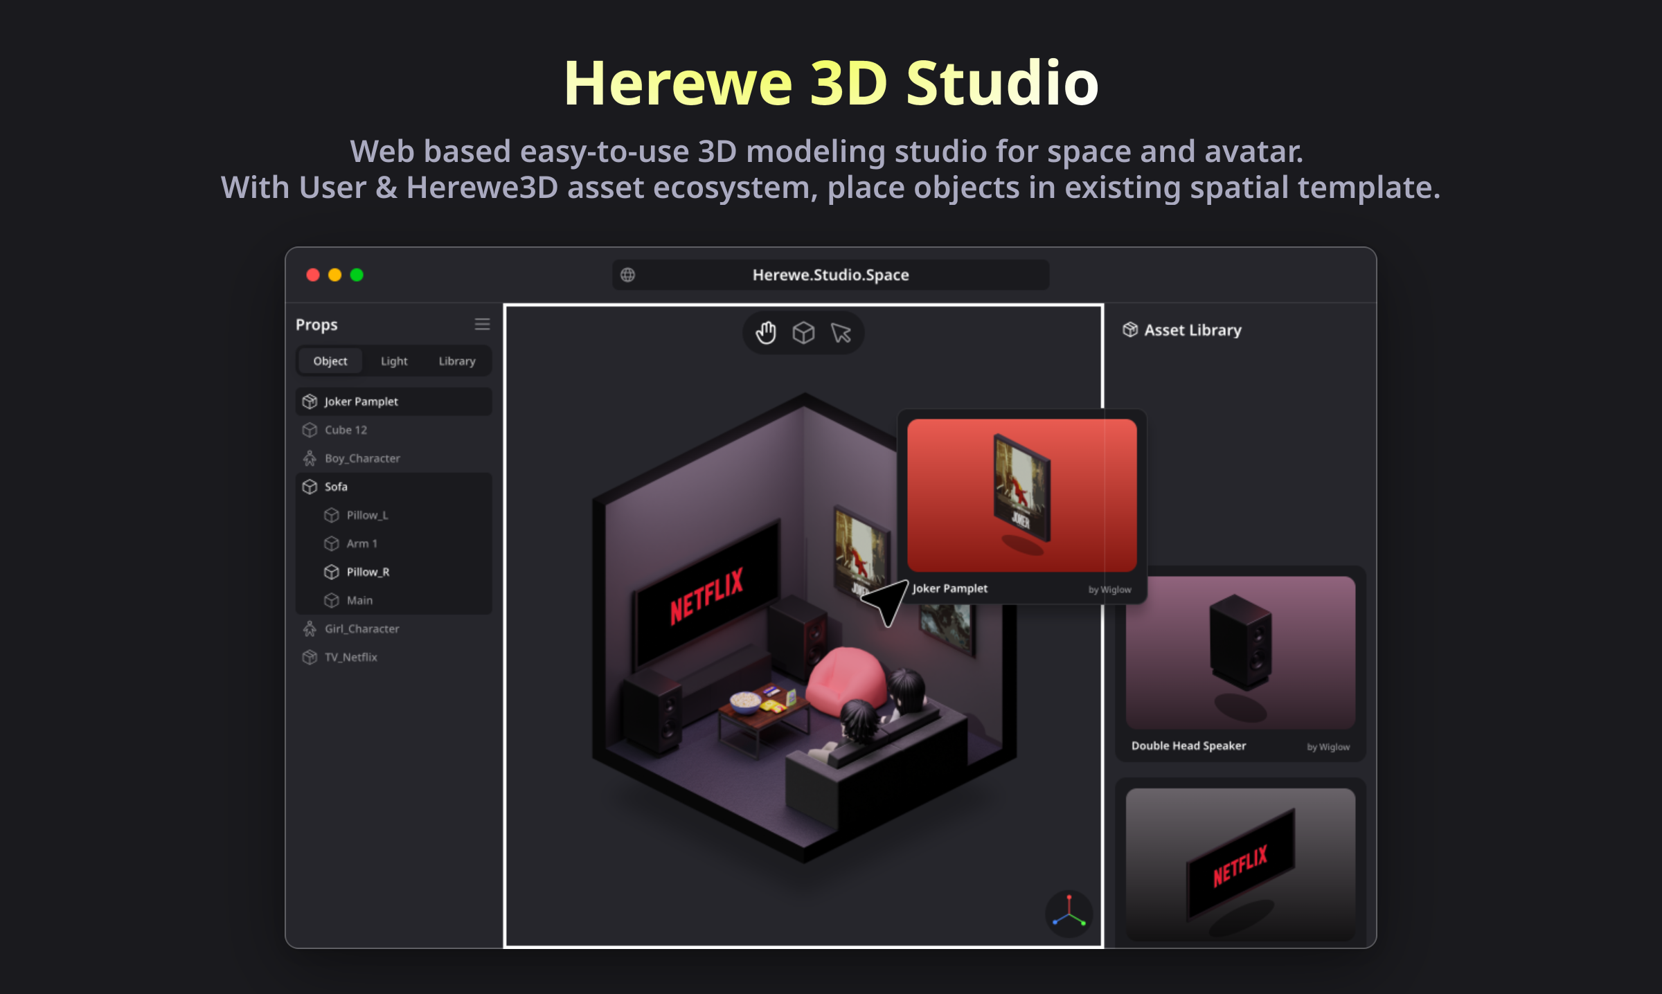
Task: Select TV_Netflix in the object list
Action: [351, 657]
